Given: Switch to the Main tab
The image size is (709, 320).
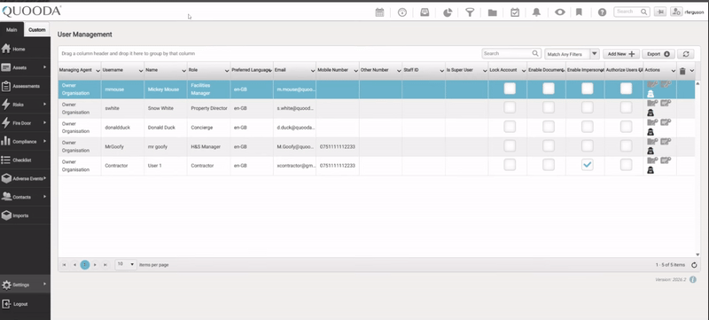Looking at the screenshot, I should (x=12, y=30).
